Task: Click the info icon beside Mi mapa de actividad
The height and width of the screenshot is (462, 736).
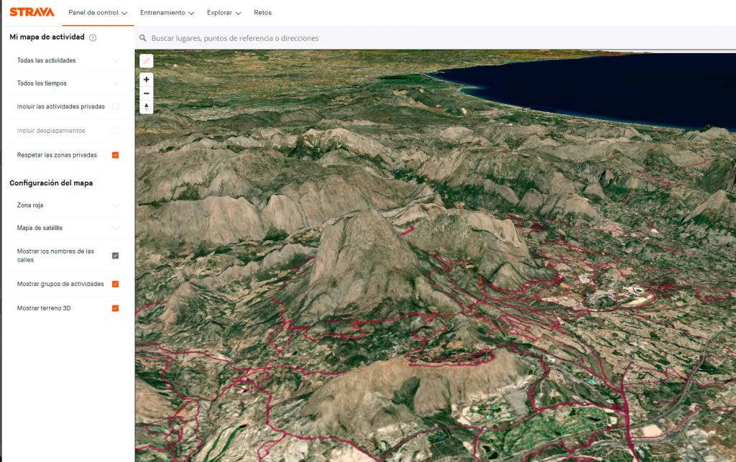Action: coord(93,37)
